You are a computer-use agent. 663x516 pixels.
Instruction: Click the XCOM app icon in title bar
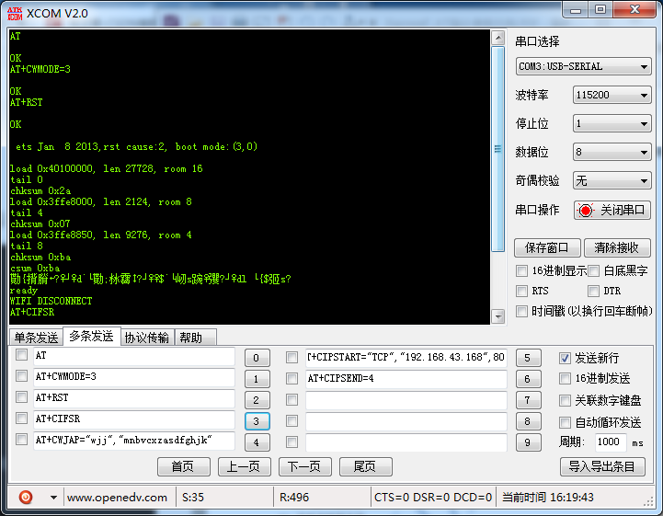click(15, 14)
